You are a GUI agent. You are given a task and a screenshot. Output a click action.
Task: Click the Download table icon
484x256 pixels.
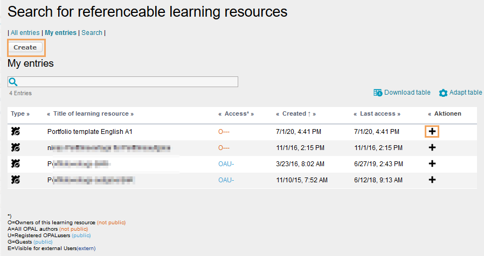pyautogui.click(x=378, y=93)
